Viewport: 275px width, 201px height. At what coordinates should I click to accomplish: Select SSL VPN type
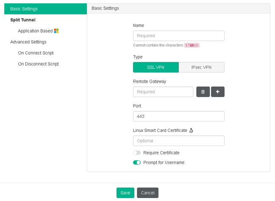[156, 67]
